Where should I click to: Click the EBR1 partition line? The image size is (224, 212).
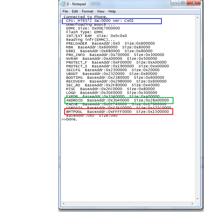(x=109, y=51)
